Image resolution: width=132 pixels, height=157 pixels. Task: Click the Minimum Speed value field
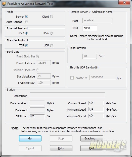tap(96, 109)
